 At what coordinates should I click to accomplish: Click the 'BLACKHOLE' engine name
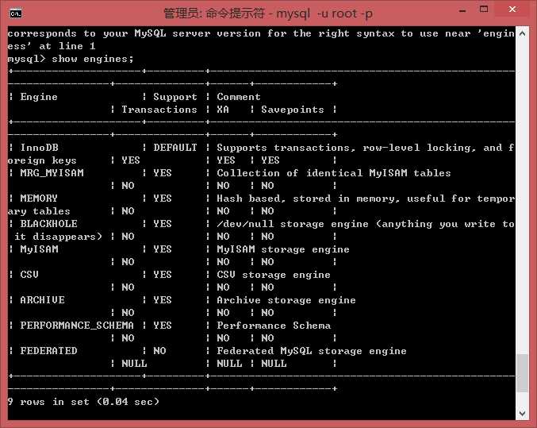point(48,224)
